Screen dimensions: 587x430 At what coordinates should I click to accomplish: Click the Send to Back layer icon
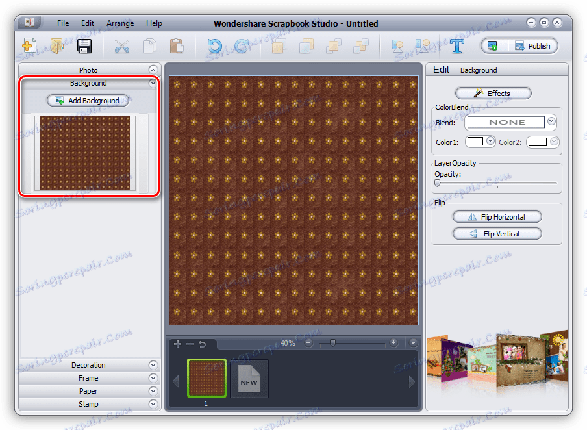[x=361, y=47]
